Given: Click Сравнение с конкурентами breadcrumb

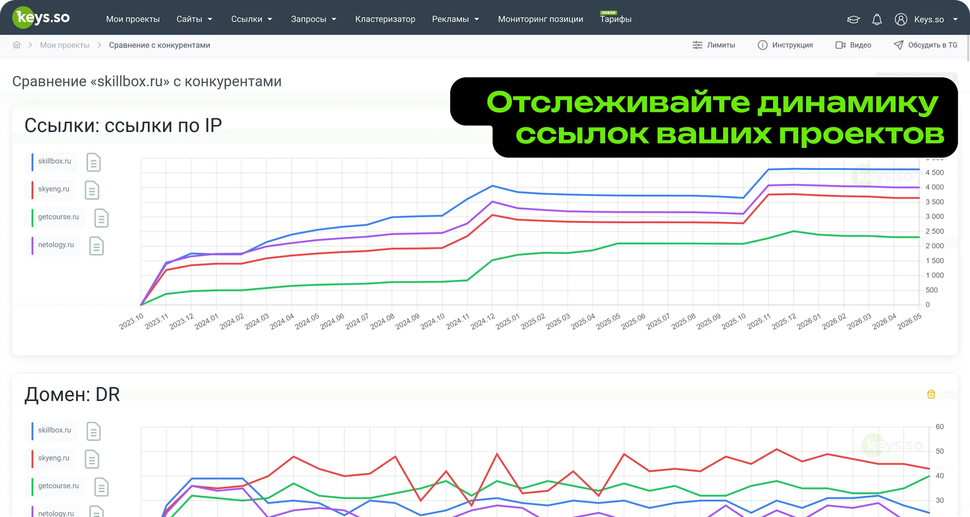Looking at the screenshot, I should [x=160, y=45].
